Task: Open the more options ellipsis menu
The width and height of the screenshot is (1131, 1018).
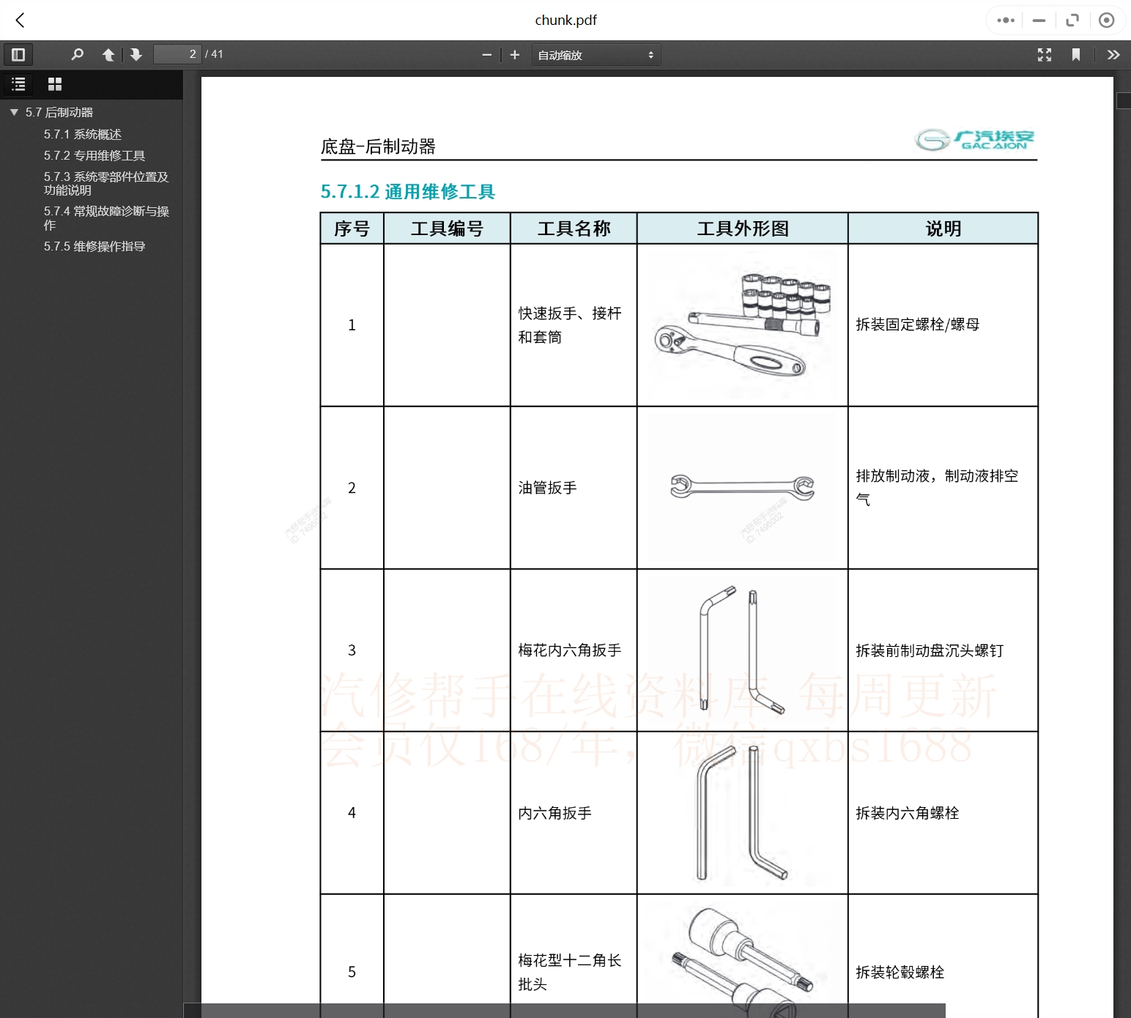Action: point(1005,20)
